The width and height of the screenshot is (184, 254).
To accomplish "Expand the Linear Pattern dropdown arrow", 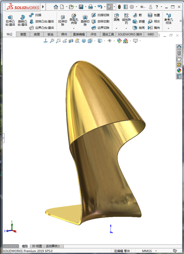I will coord(126,28).
